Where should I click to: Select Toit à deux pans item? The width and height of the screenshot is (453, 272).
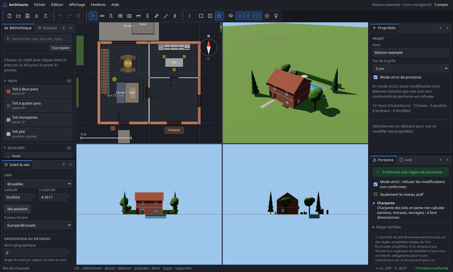click(x=38, y=91)
